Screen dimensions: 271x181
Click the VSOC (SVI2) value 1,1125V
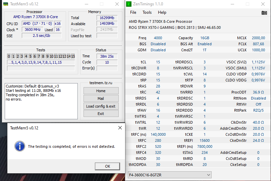tap(258, 62)
